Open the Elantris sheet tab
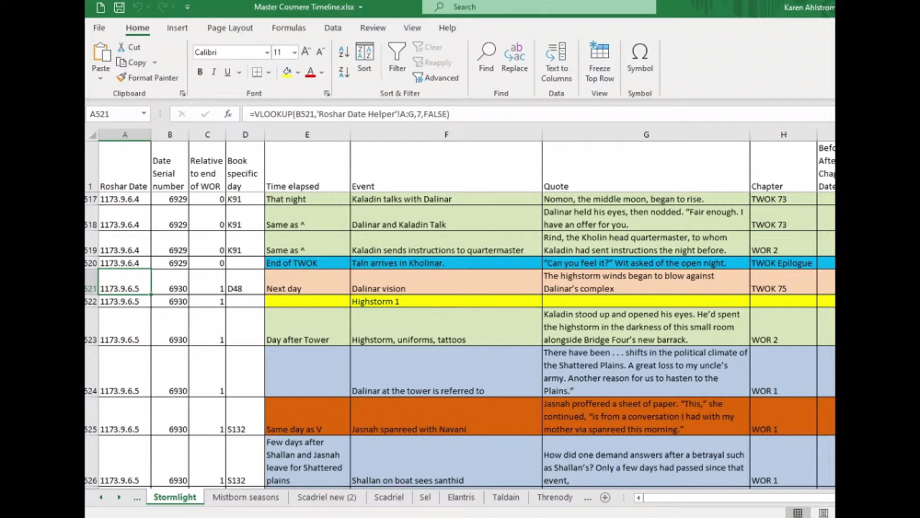The image size is (920, 518). (461, 498)
